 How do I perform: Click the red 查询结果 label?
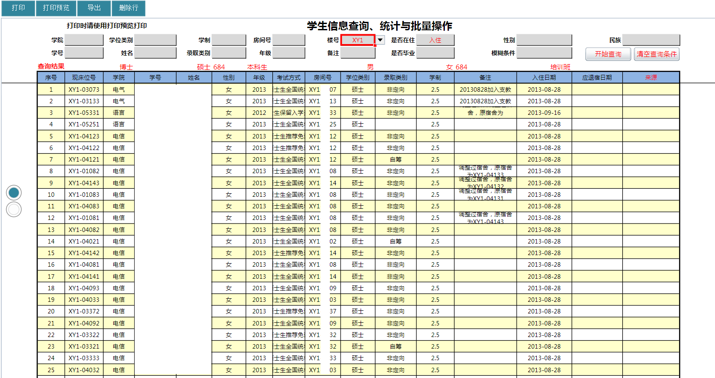coord(51,66)
